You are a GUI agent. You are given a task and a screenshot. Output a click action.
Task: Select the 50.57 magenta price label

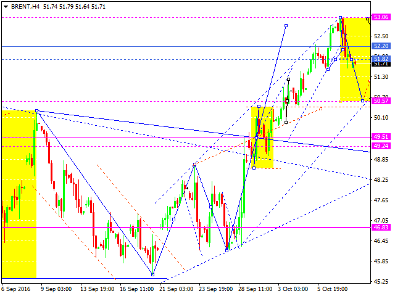tap(381, 101)
